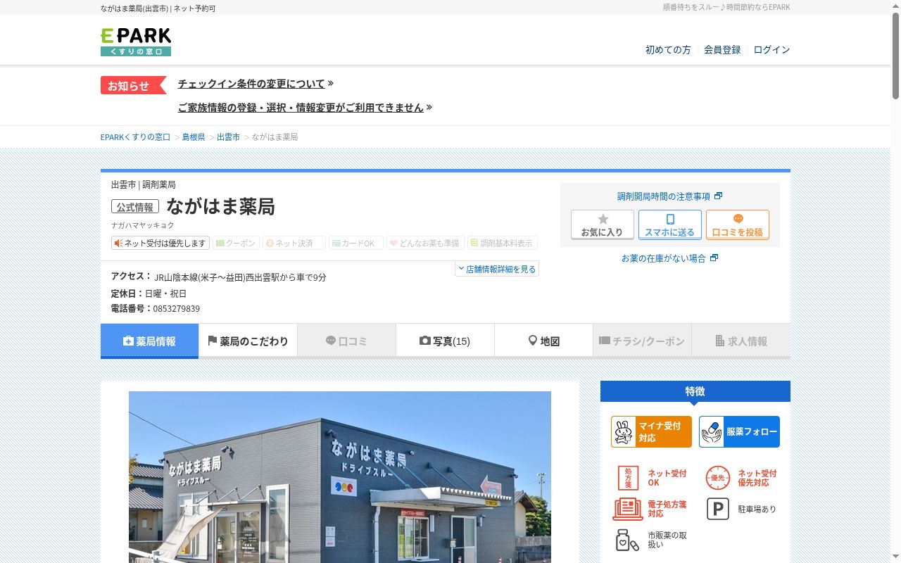Click the マイナ受付対応 badge
This screenshot has width=901, height=563.
(x=651, y=431)
